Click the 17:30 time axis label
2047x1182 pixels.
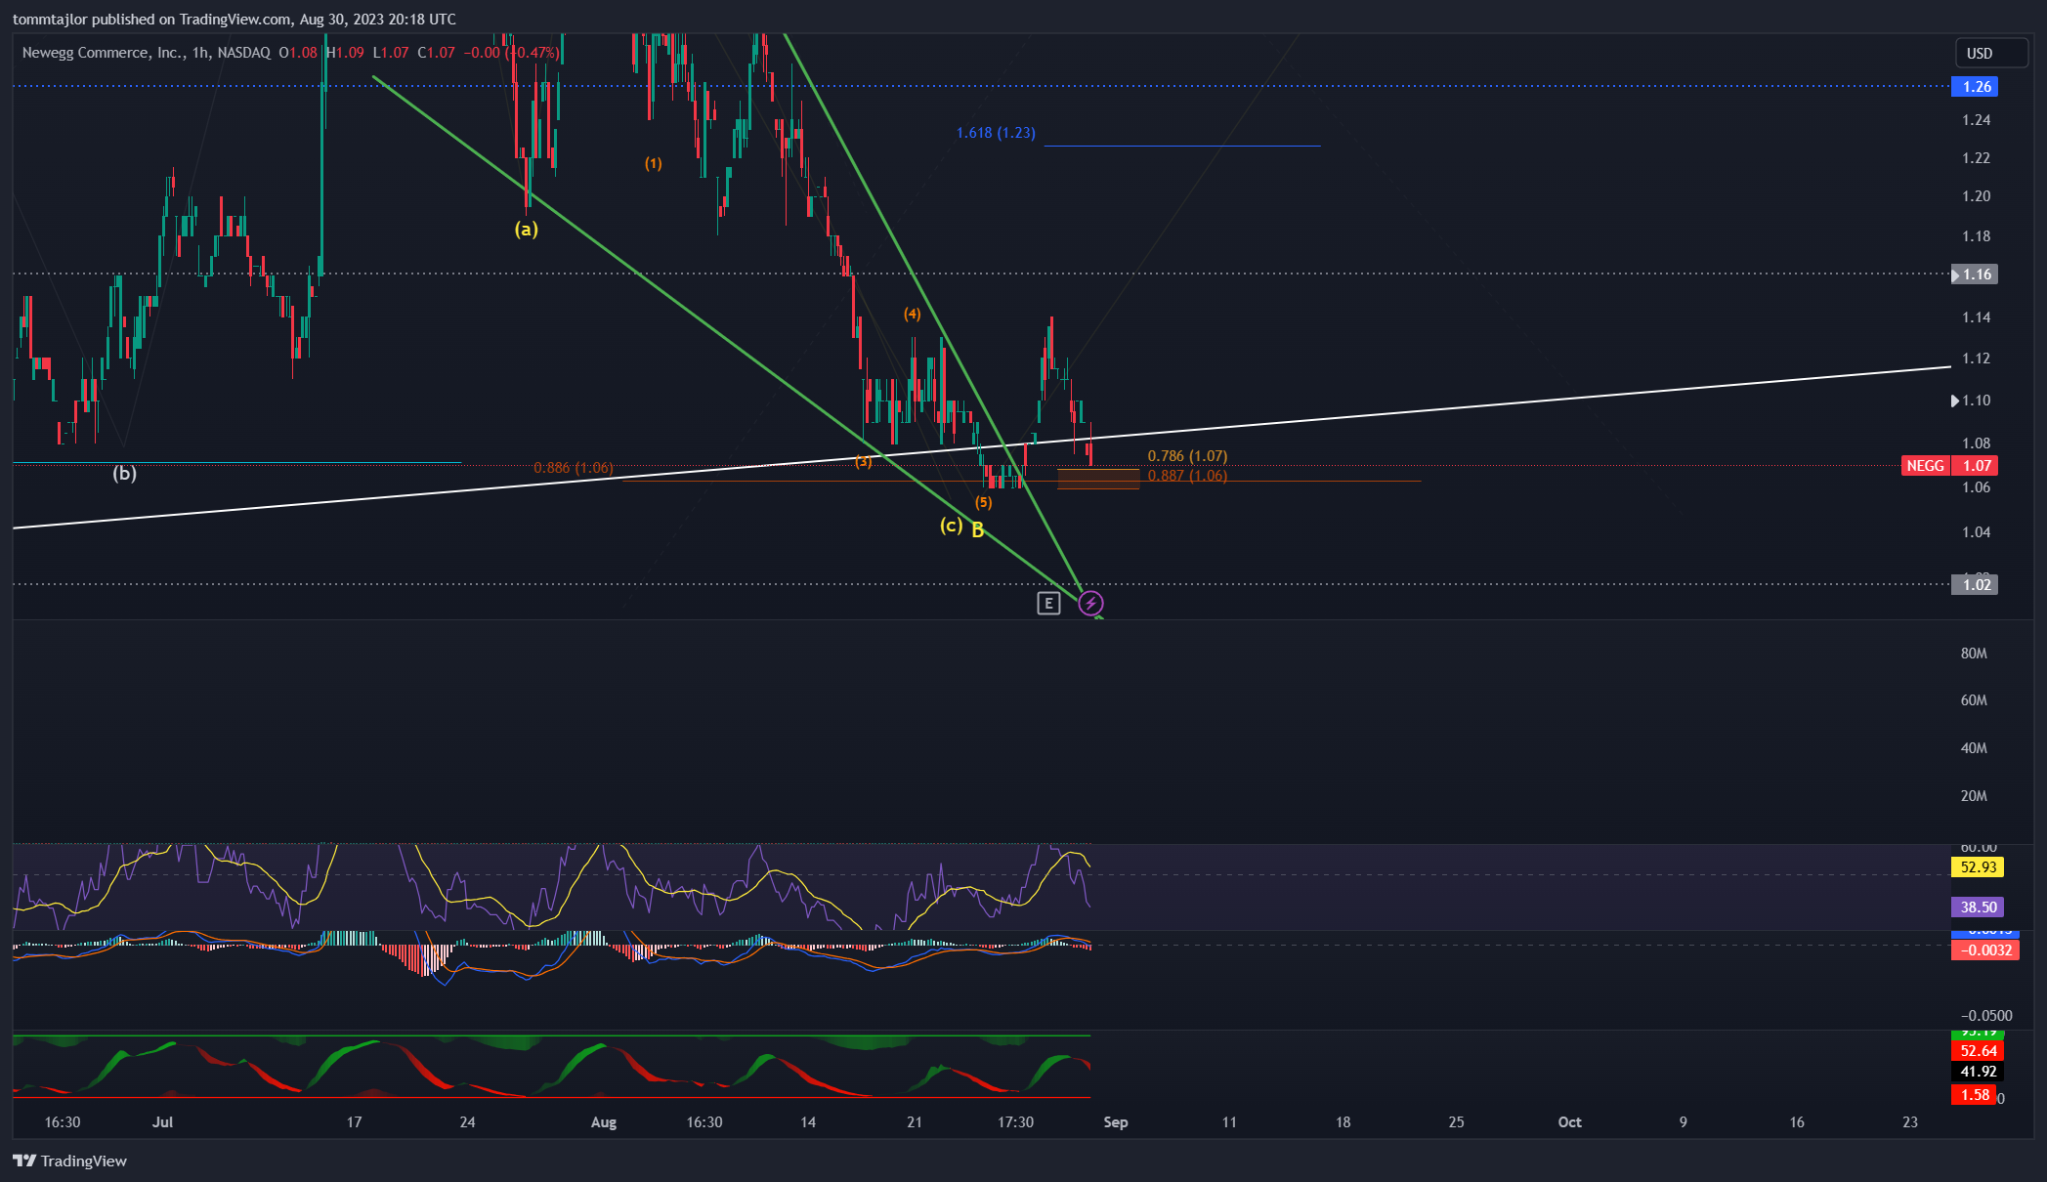click(1015, 1122)
